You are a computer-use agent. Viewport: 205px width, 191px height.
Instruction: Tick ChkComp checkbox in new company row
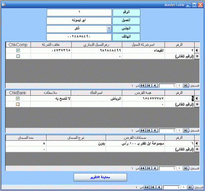point(18,56)
